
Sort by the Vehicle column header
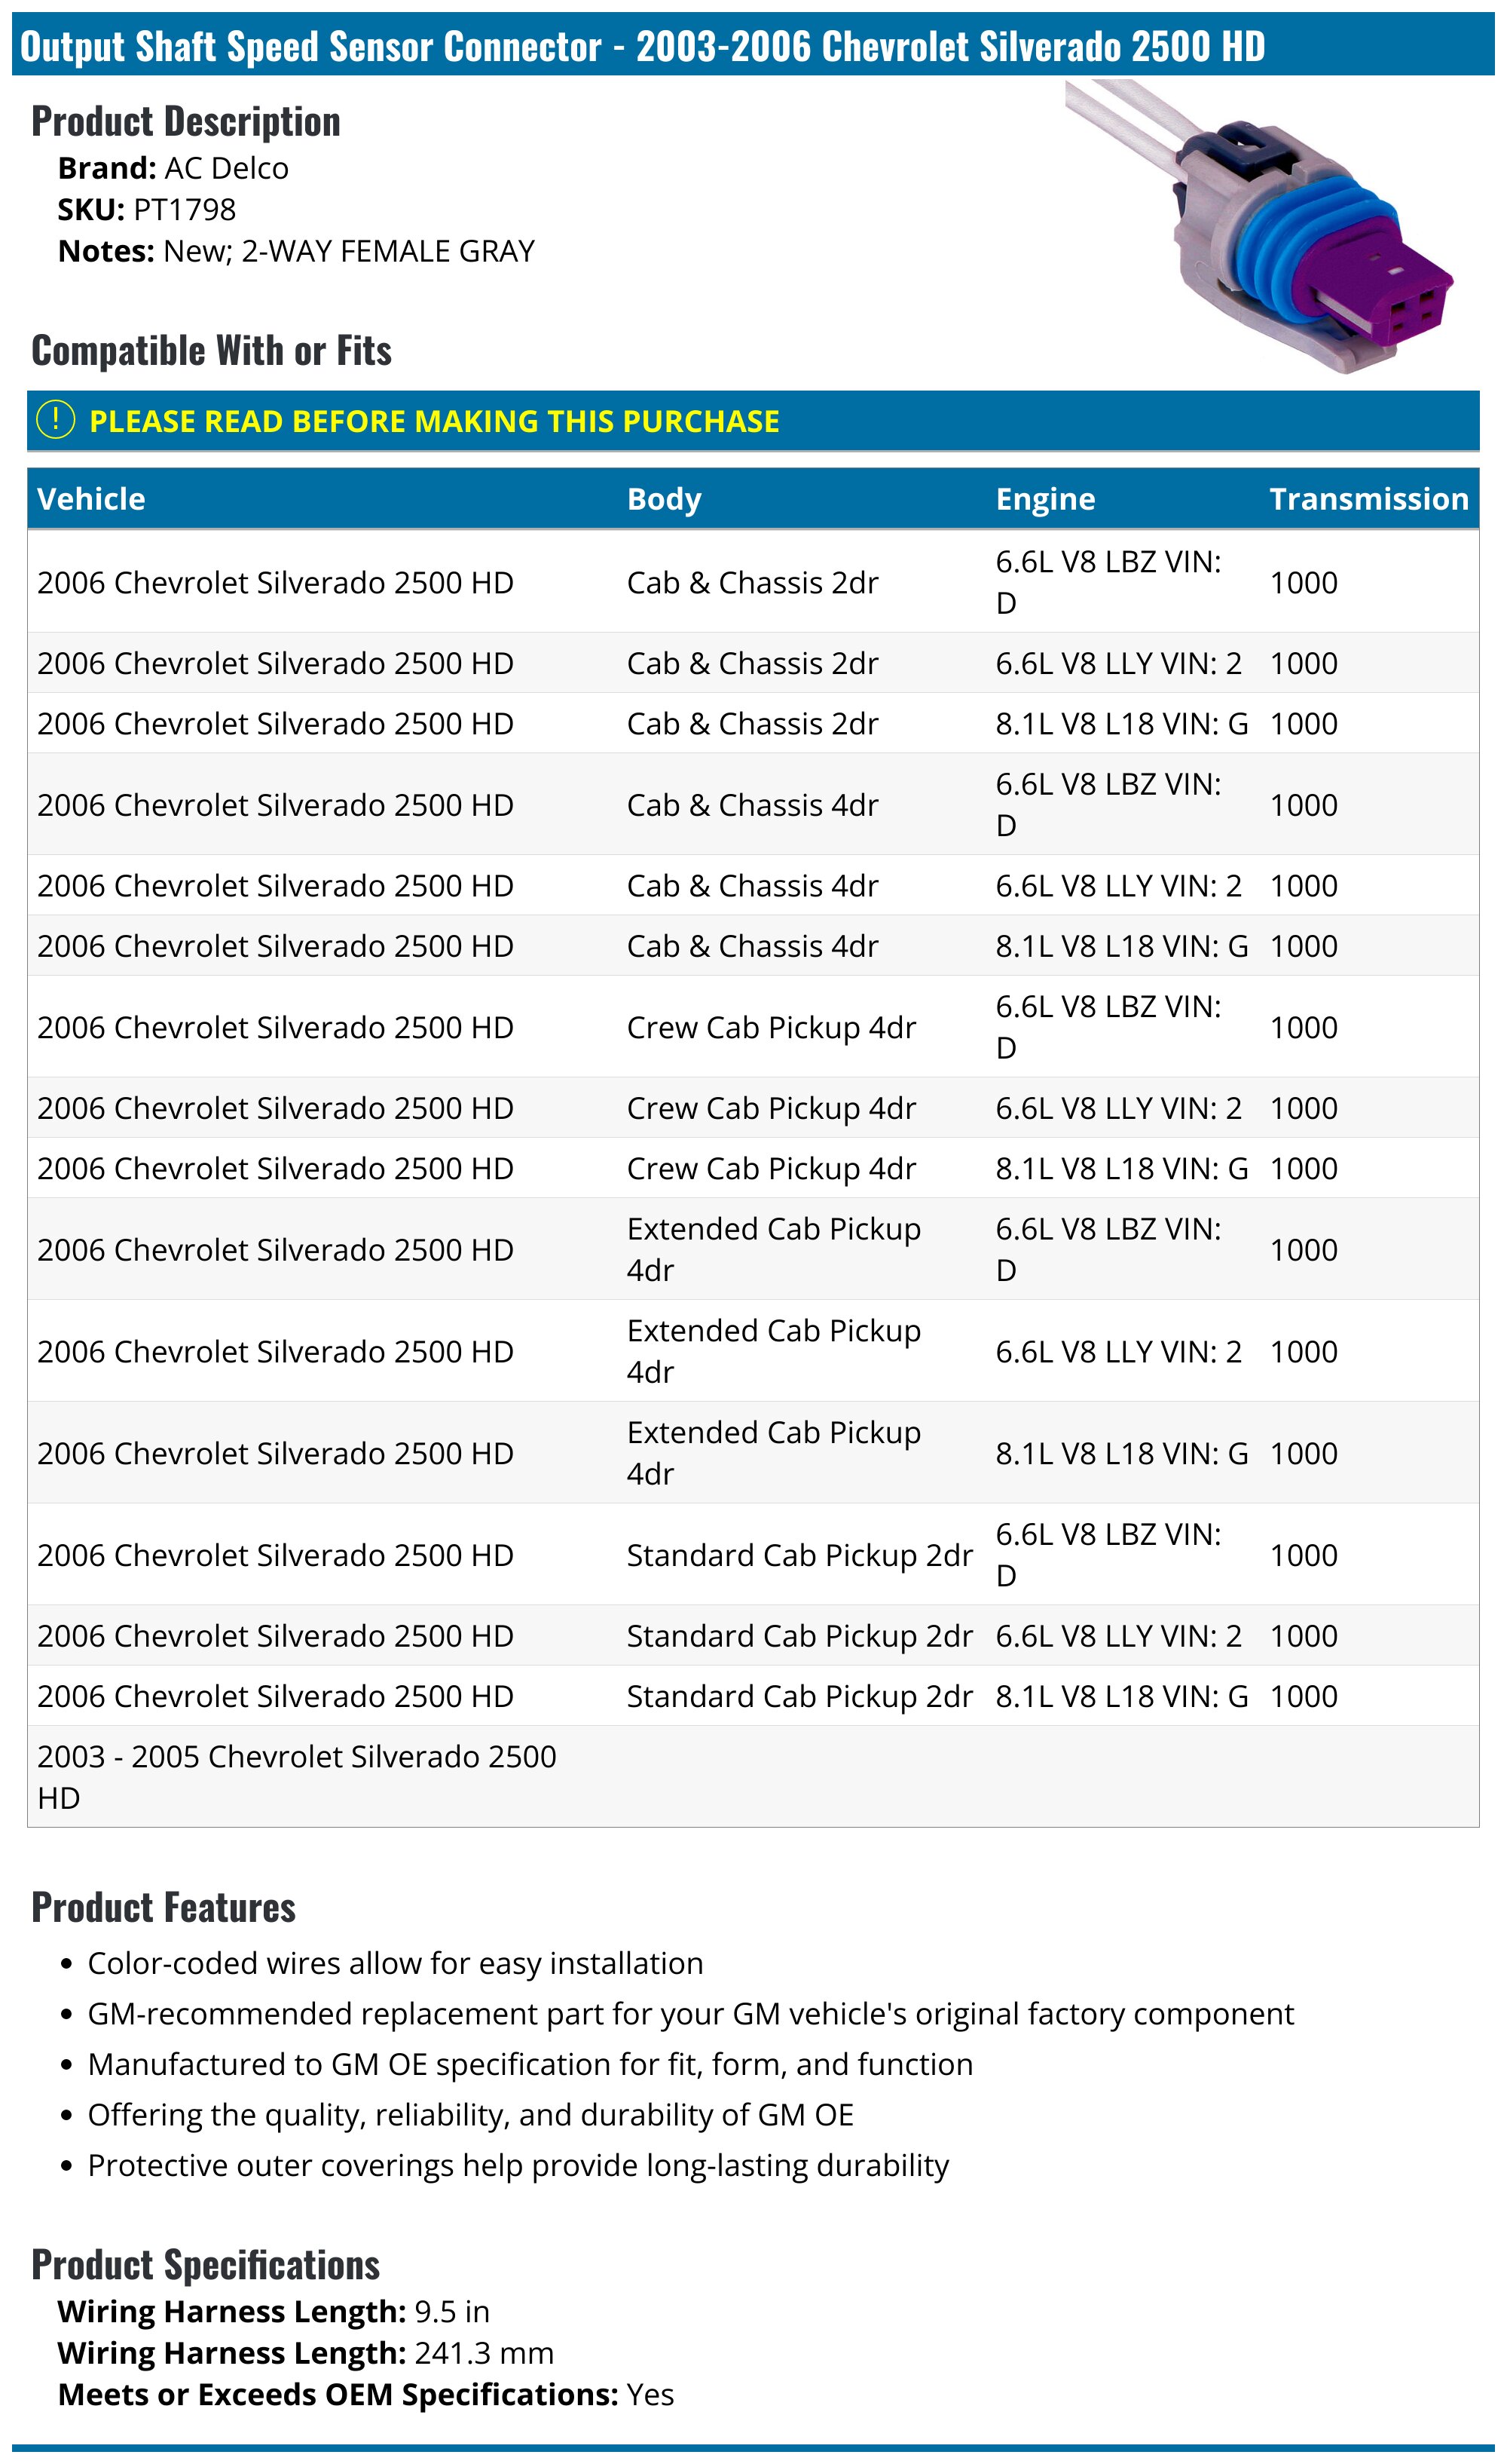pos(91,499)
